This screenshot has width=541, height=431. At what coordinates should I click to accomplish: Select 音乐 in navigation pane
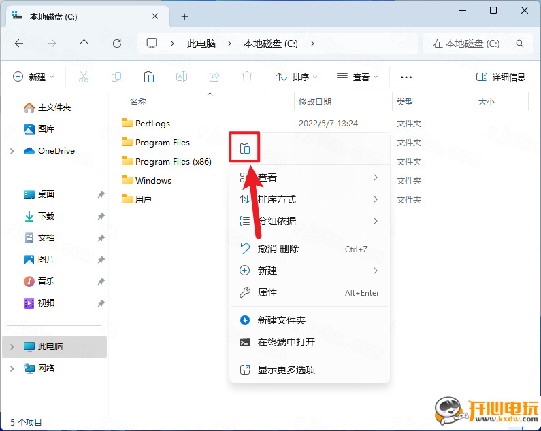[x=39, y=281]
